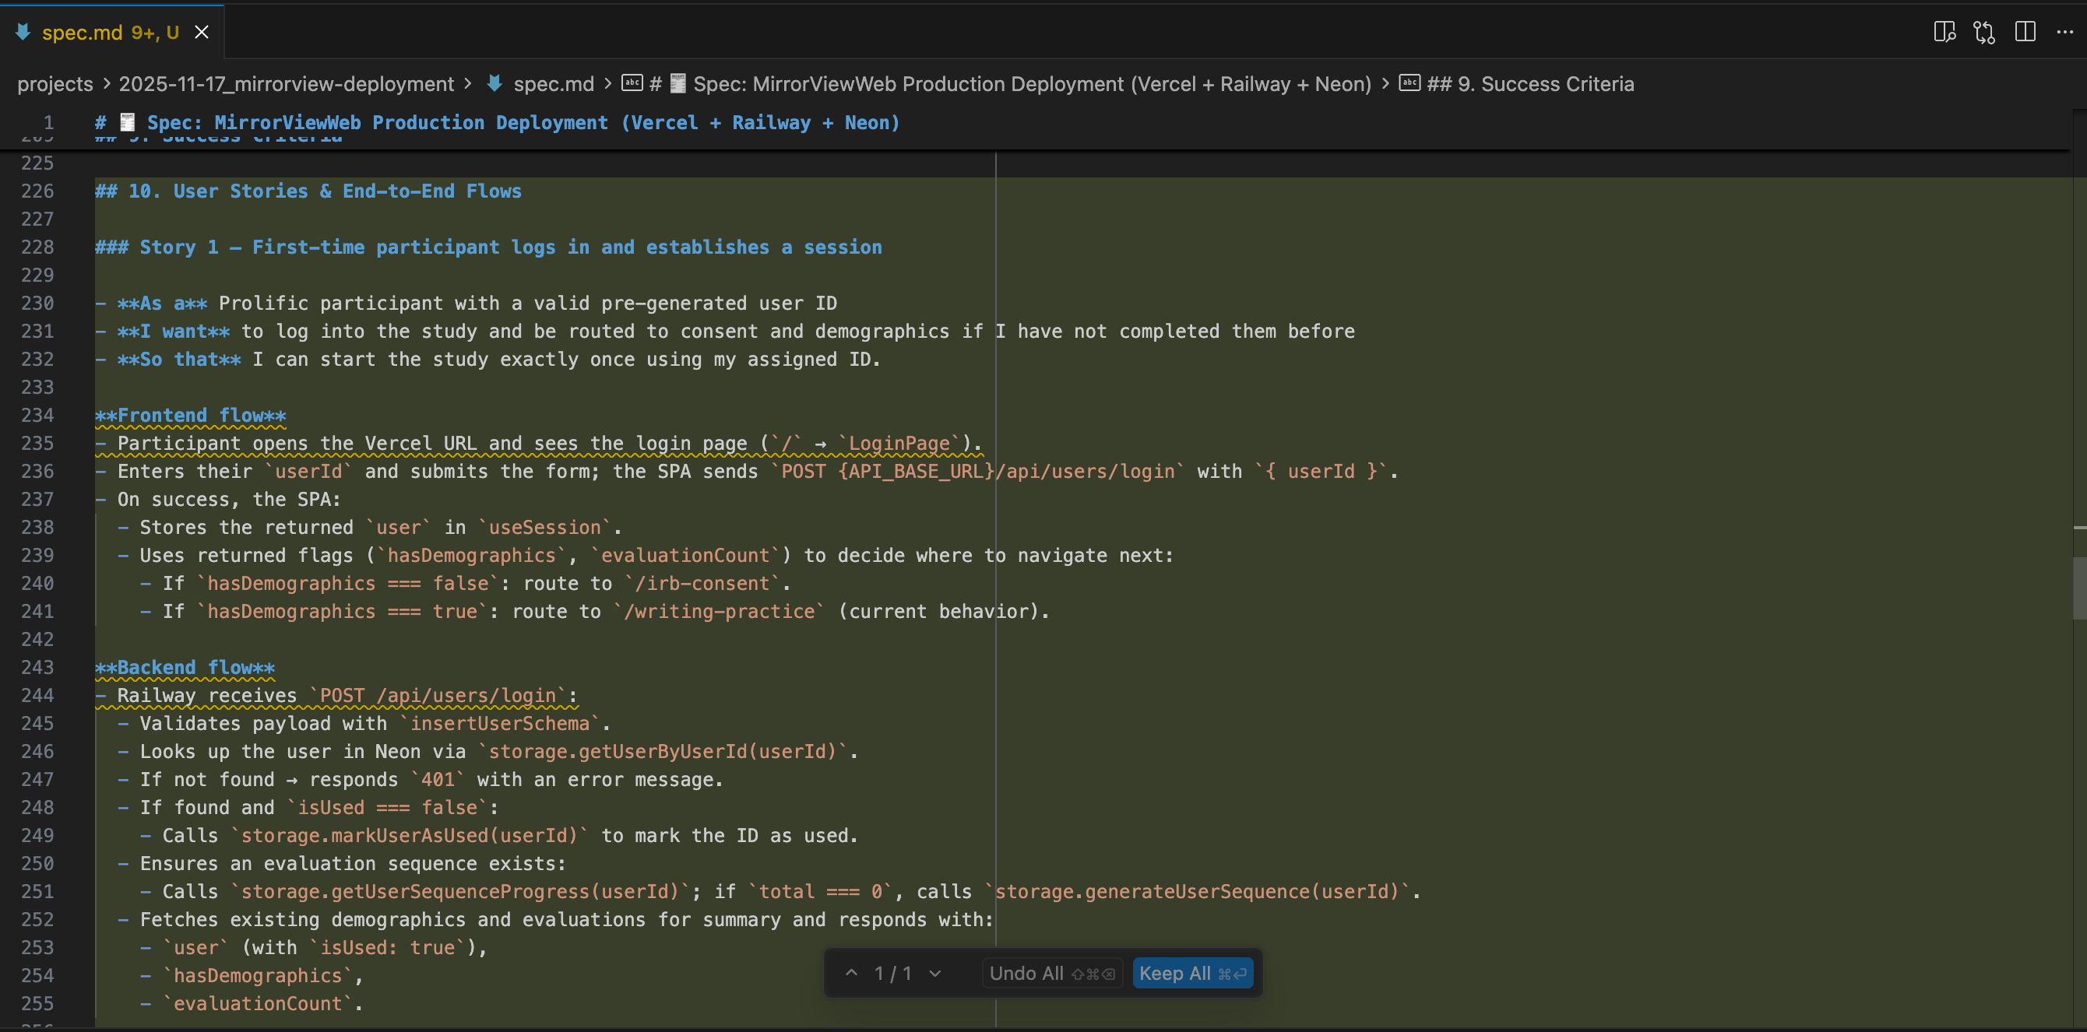Click line number 243 in the gutter
The image size is (2087, 1032).
tap(37, 668)
